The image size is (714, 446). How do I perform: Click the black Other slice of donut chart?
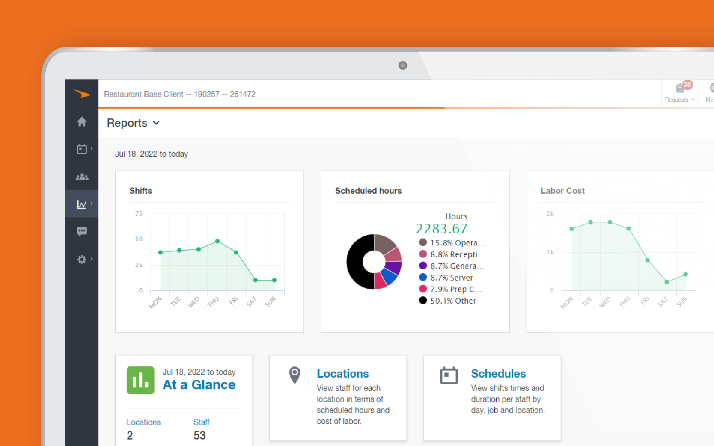[x=355, y=262]
